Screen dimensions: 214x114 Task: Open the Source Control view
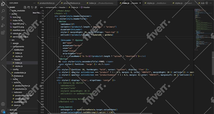(3, 19)
